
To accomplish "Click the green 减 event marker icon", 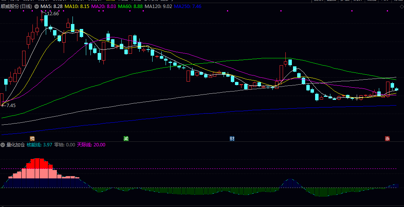I will 126,138.
